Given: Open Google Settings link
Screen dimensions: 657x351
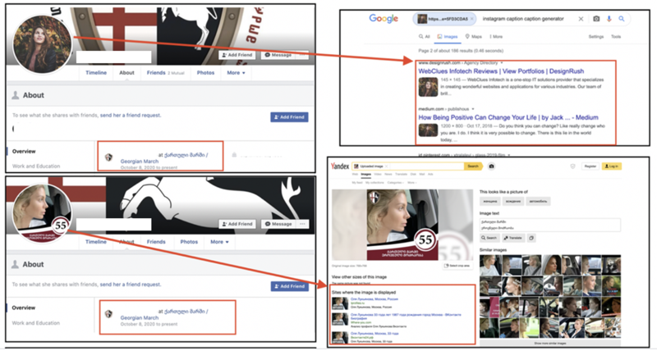Looking at the screenshot, I should point(596,37).
